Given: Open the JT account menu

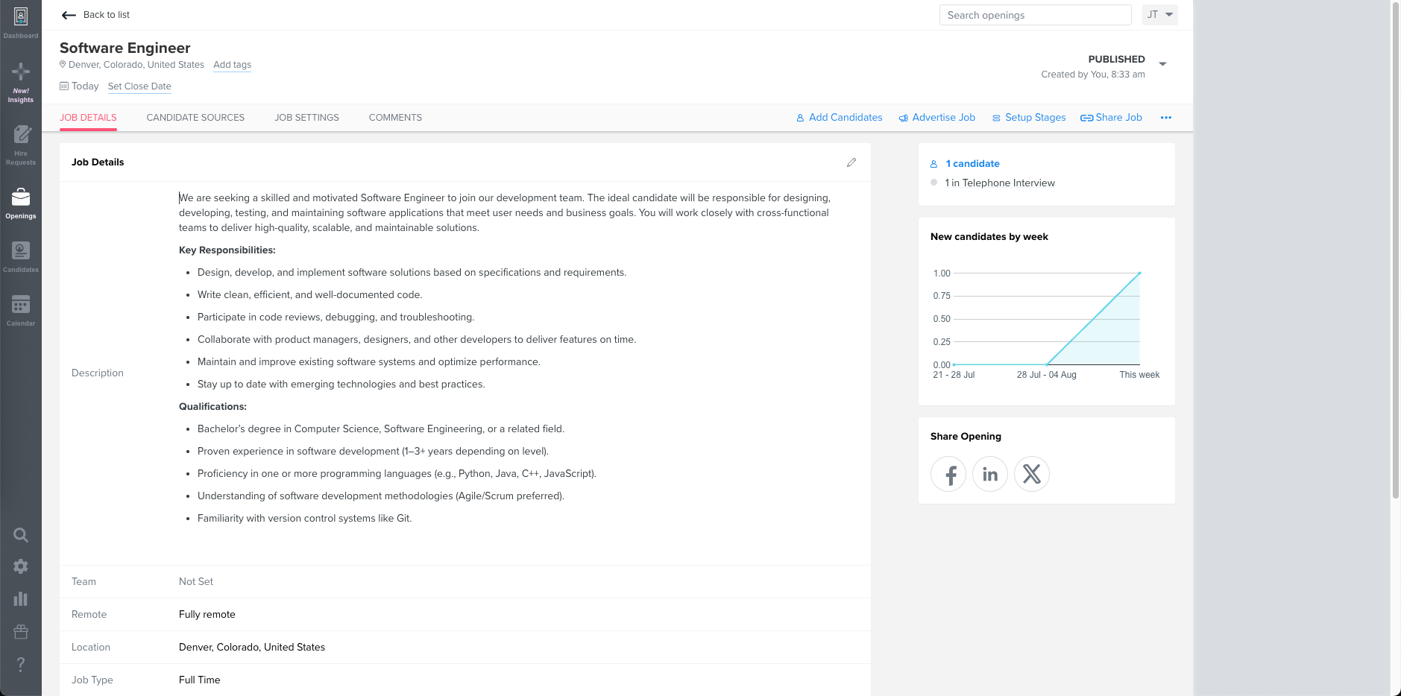Looking at the screenshot, I should [x=1159, y=14].
